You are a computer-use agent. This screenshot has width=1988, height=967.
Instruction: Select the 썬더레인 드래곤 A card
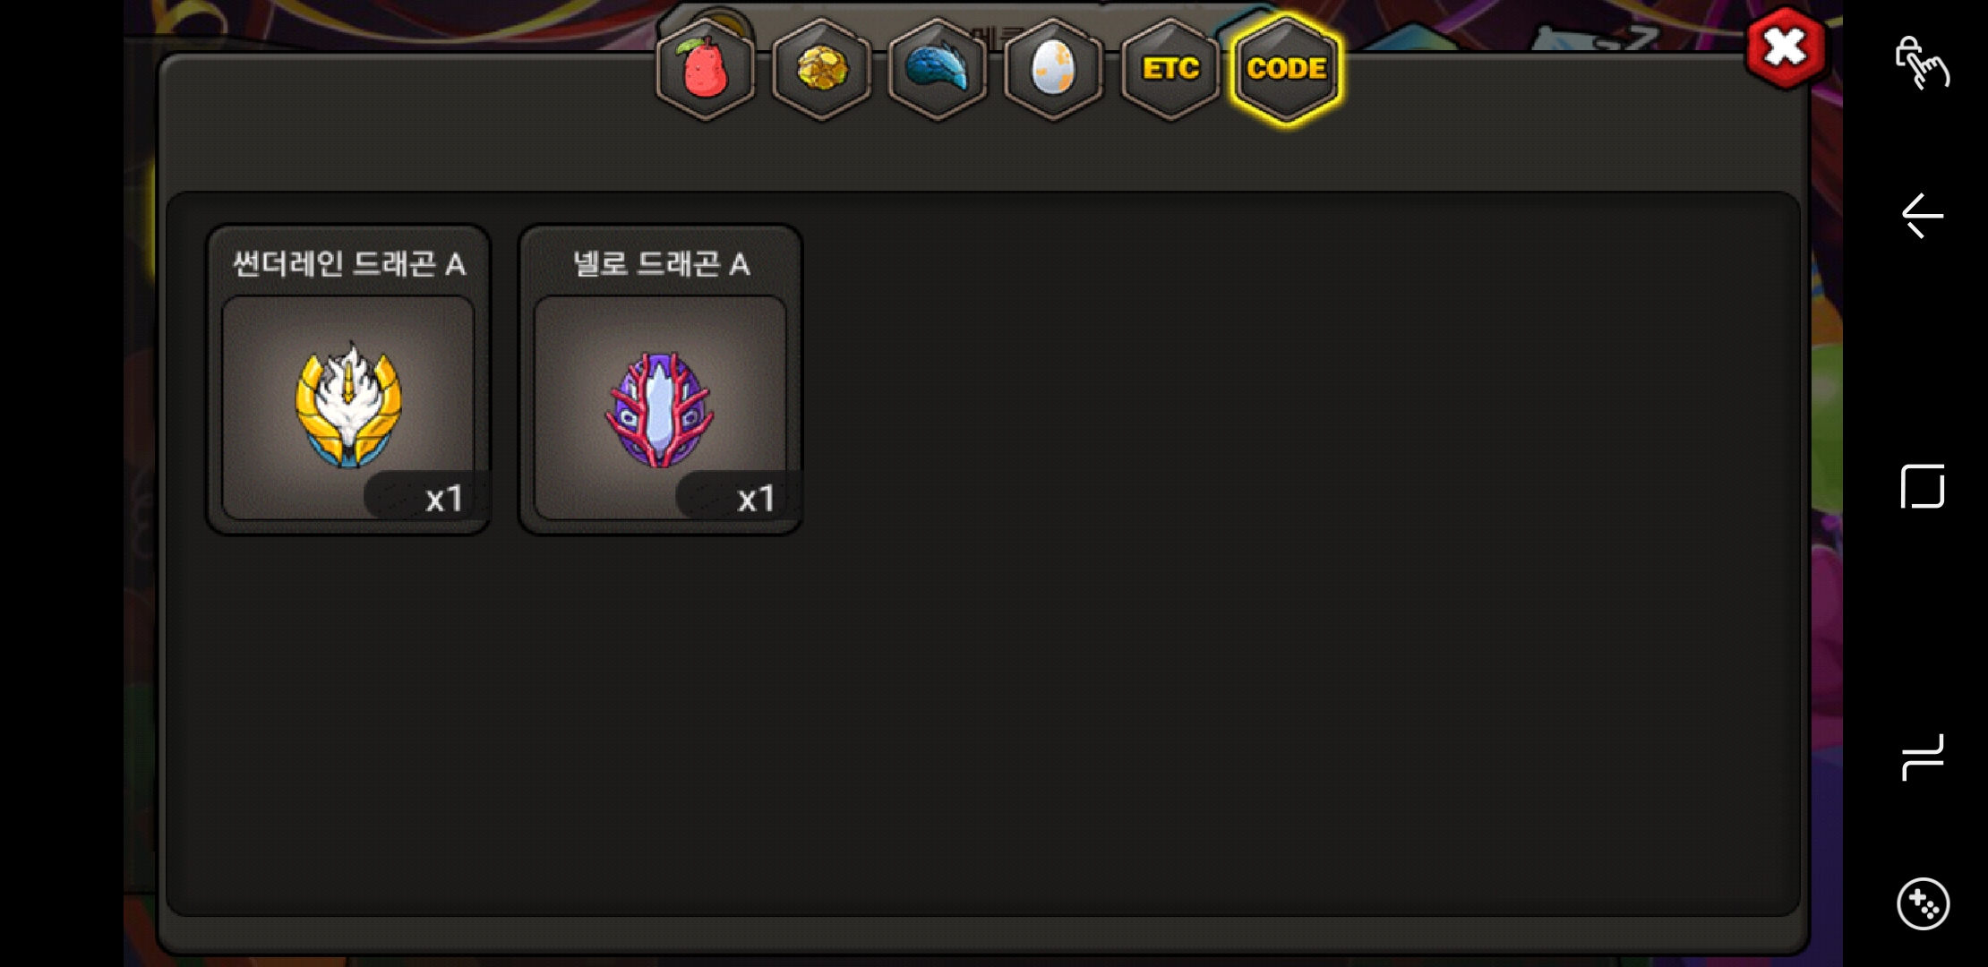(348, 380)
